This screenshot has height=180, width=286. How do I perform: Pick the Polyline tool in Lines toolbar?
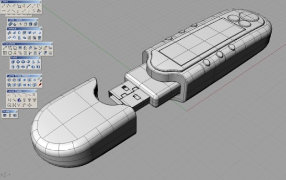(9, 6)
